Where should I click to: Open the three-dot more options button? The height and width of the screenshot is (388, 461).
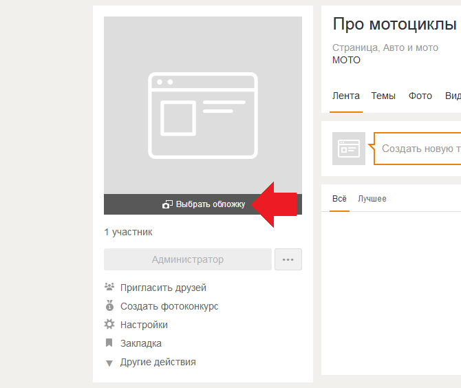pos(288,259)
